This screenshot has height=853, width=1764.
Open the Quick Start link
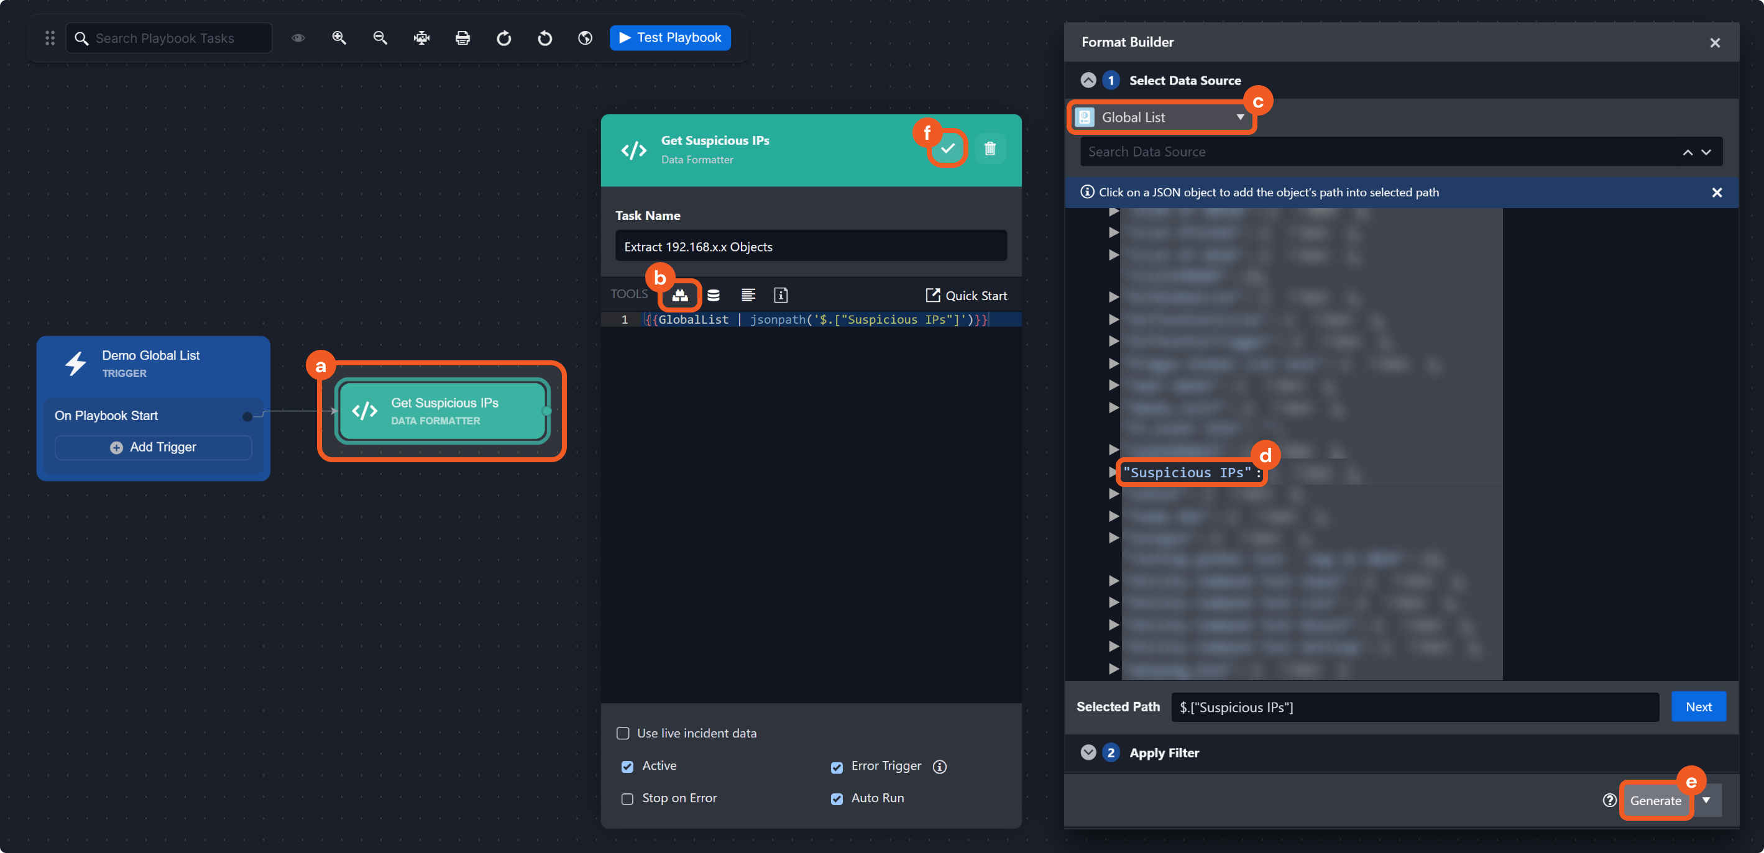click(967, 296)
